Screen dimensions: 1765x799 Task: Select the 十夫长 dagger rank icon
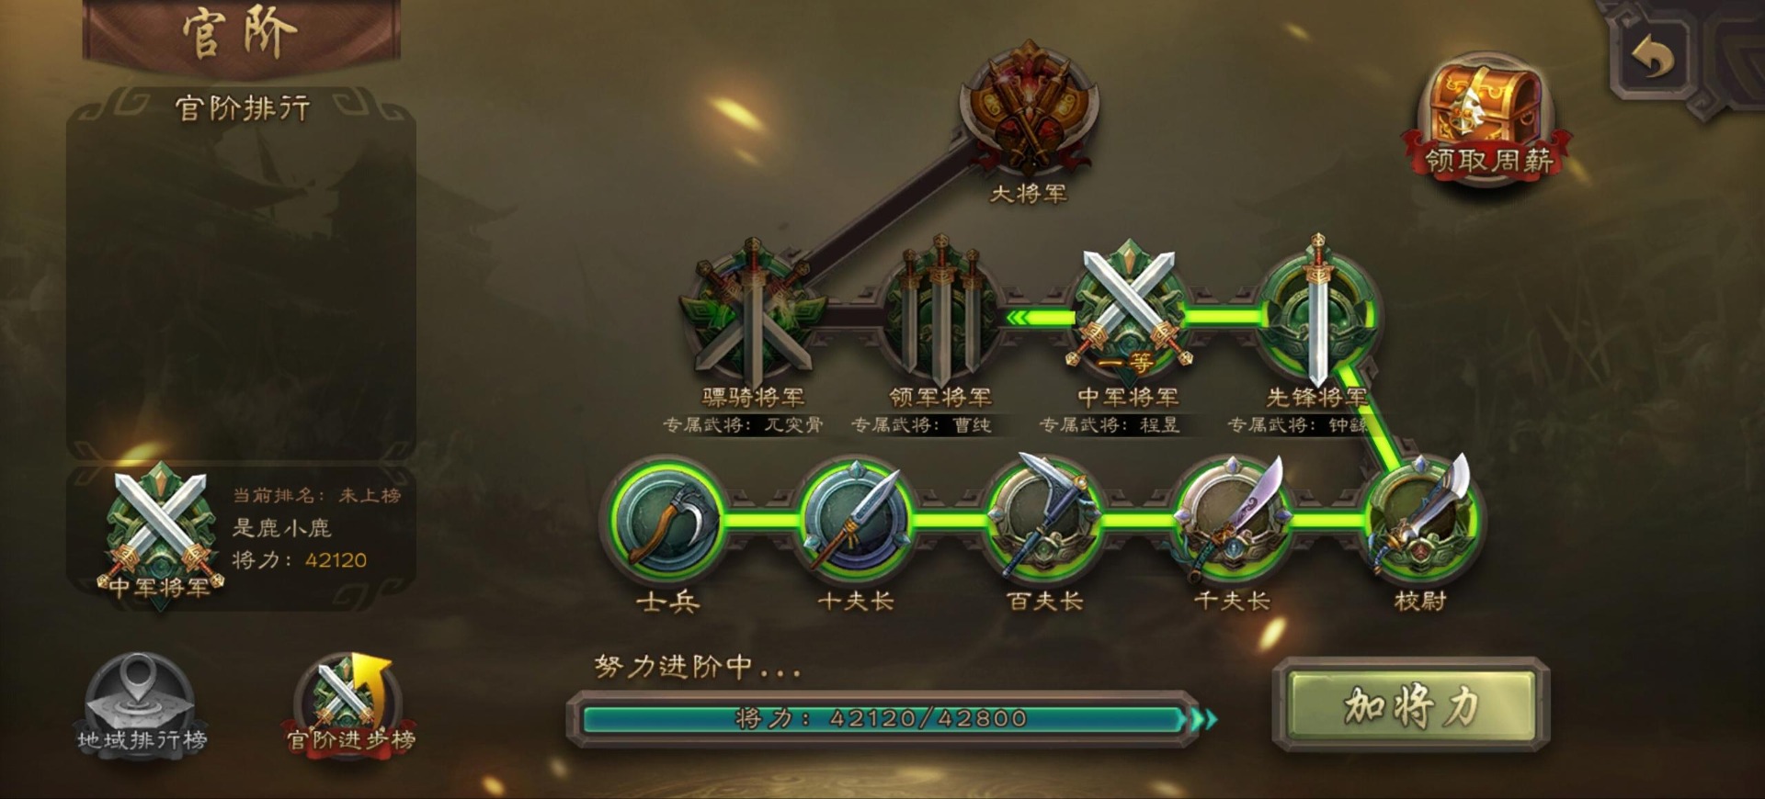[855, 520]
